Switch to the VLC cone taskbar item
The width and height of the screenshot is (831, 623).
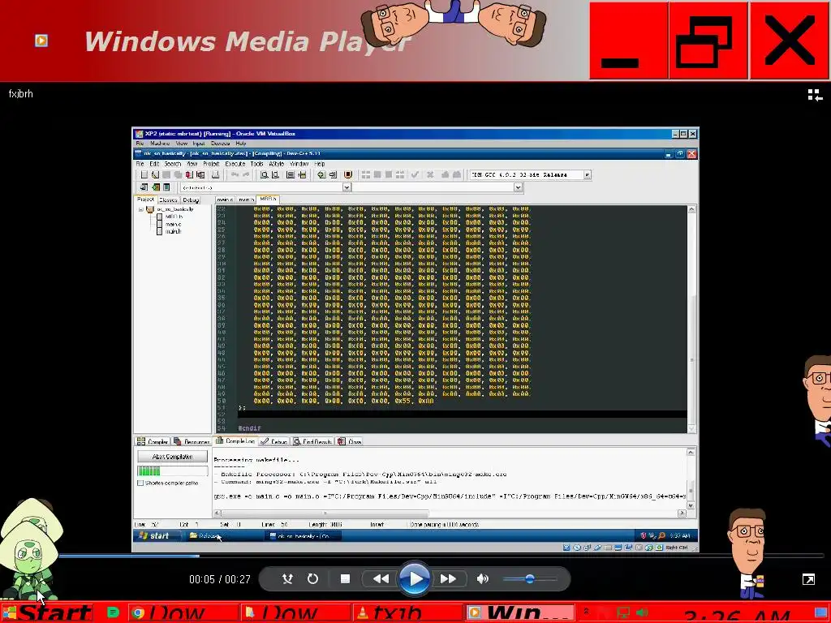(407, 613)
